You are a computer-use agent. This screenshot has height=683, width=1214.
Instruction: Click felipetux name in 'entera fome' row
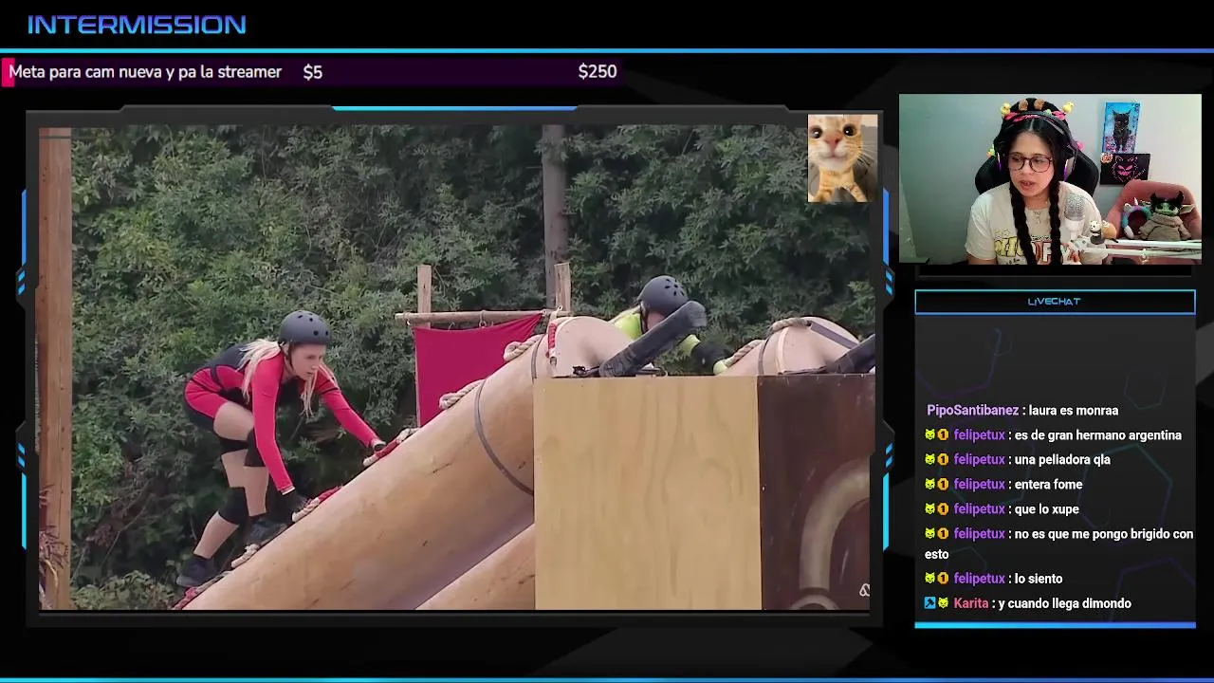(979, 485)
